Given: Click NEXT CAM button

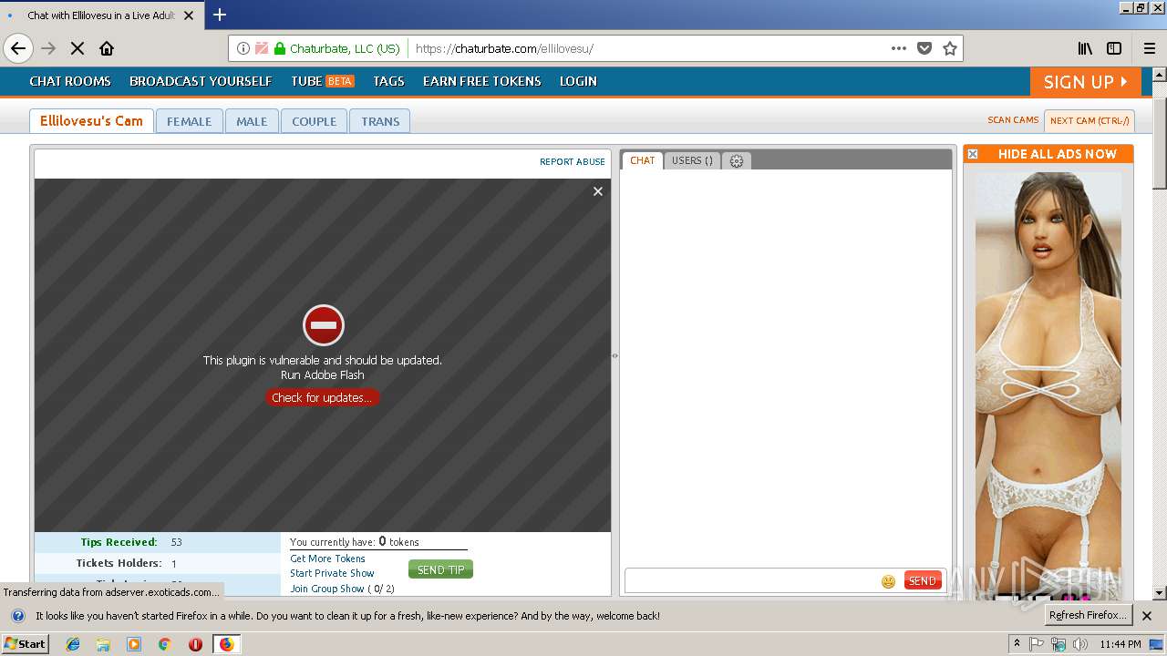Looking at the screenshot, I should [1090, 120].
